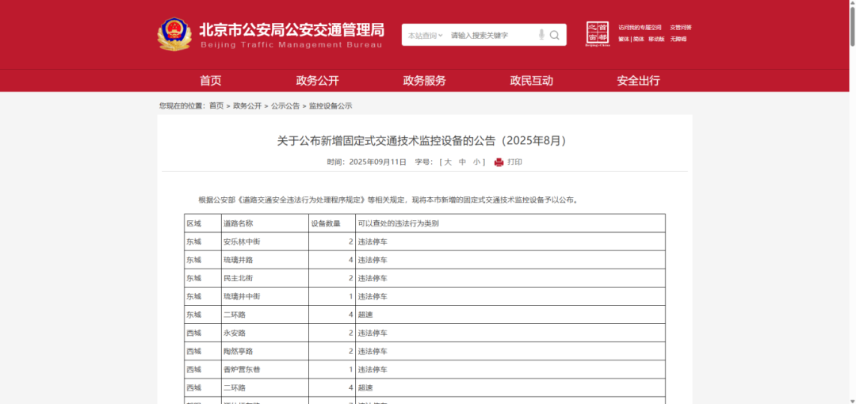856x404 pixels.
Task: Click the red printer icon
Action: [499, 162]
